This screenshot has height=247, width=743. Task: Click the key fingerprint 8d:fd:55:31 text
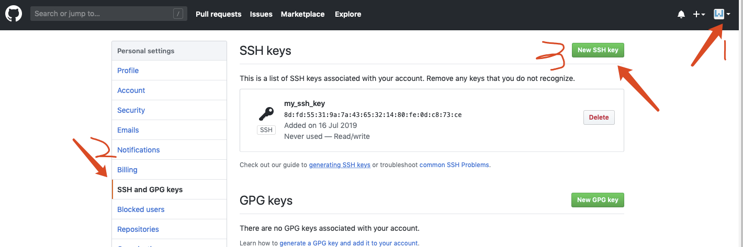pos(373,115)
